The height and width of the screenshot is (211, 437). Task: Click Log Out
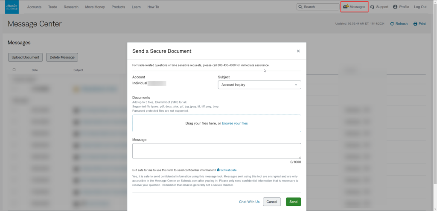click(x=420, y=7)
